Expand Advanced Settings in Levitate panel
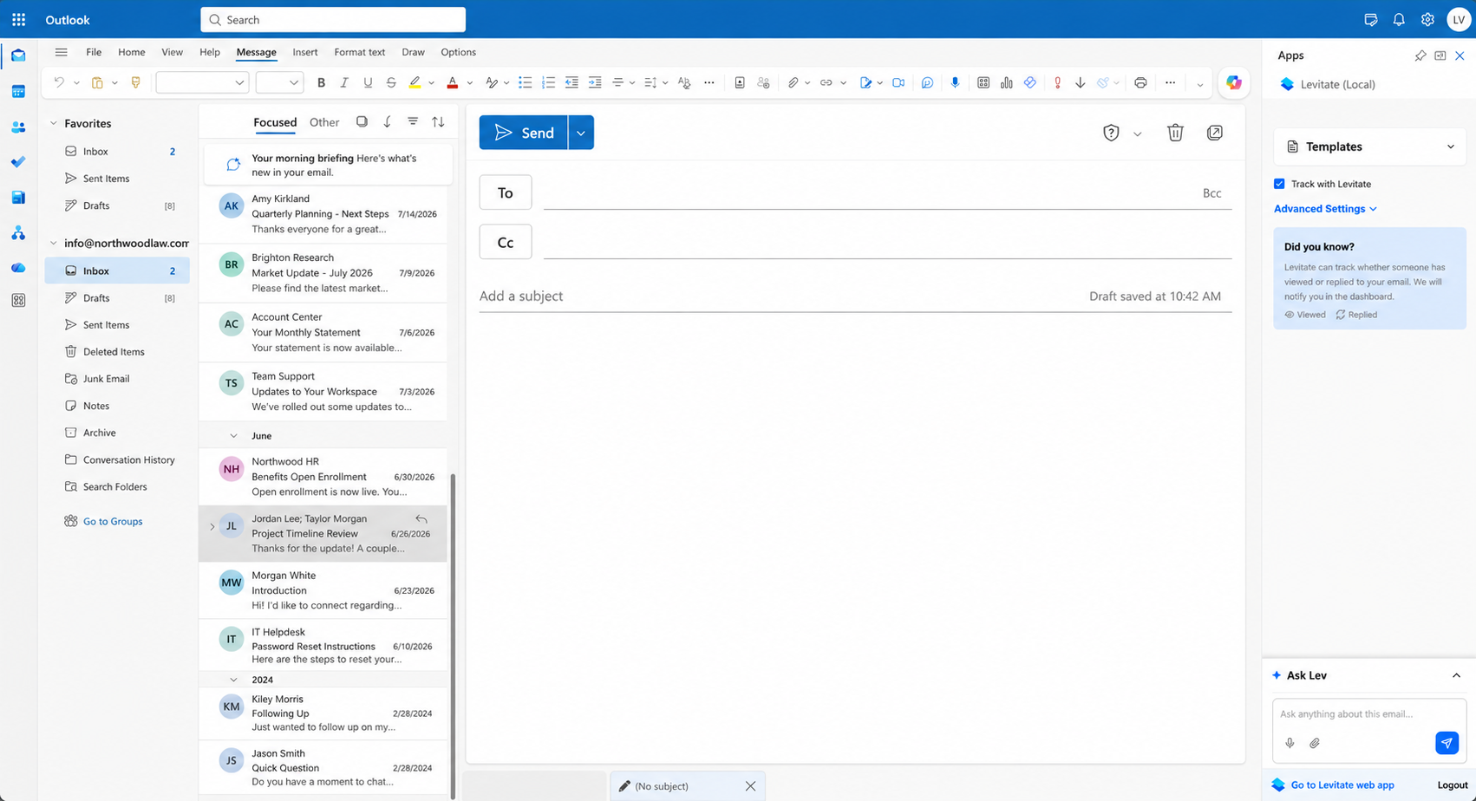The height and width of the screenshot is (801, 1476). 1325,209
